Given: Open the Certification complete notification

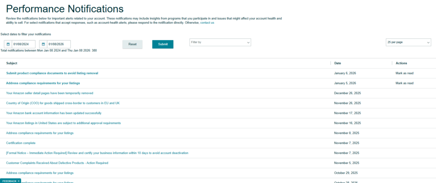Looking at the screenshot, I should (21, 143).
